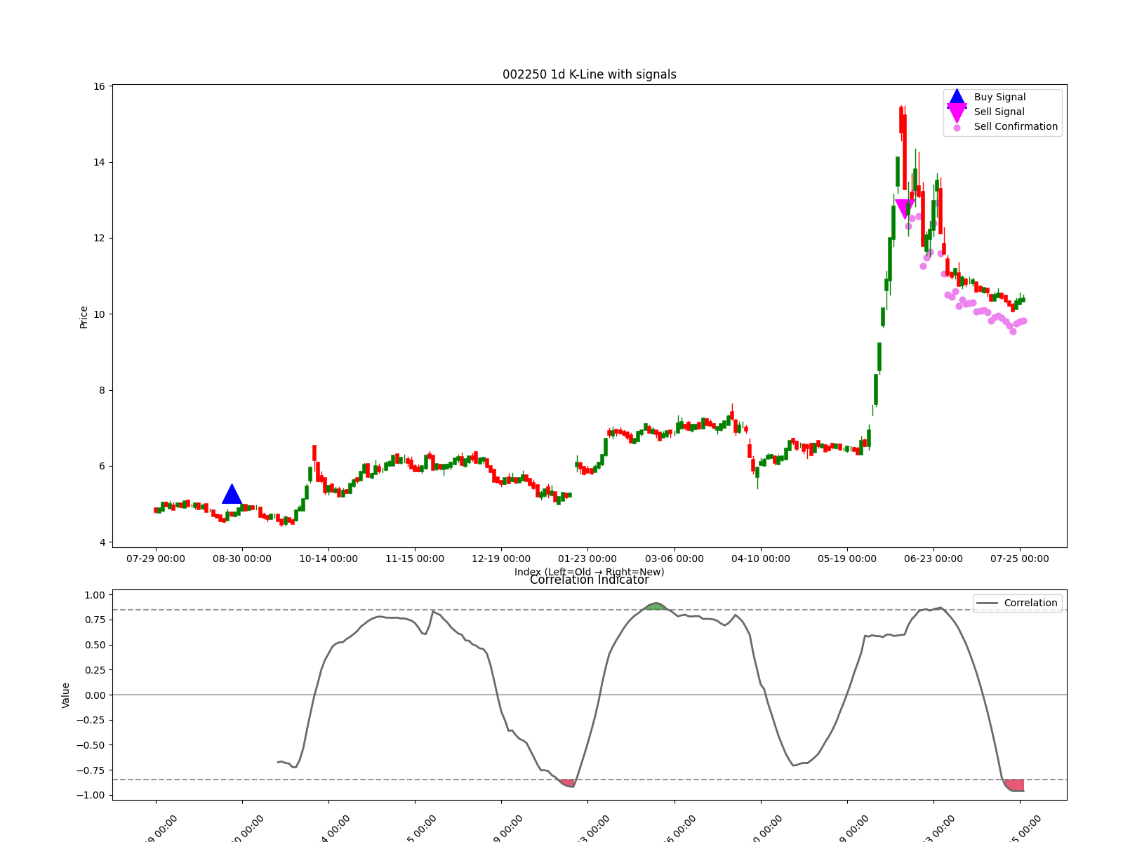Select the Sell Signal legend triangle icon

click(x=957, y=112)
